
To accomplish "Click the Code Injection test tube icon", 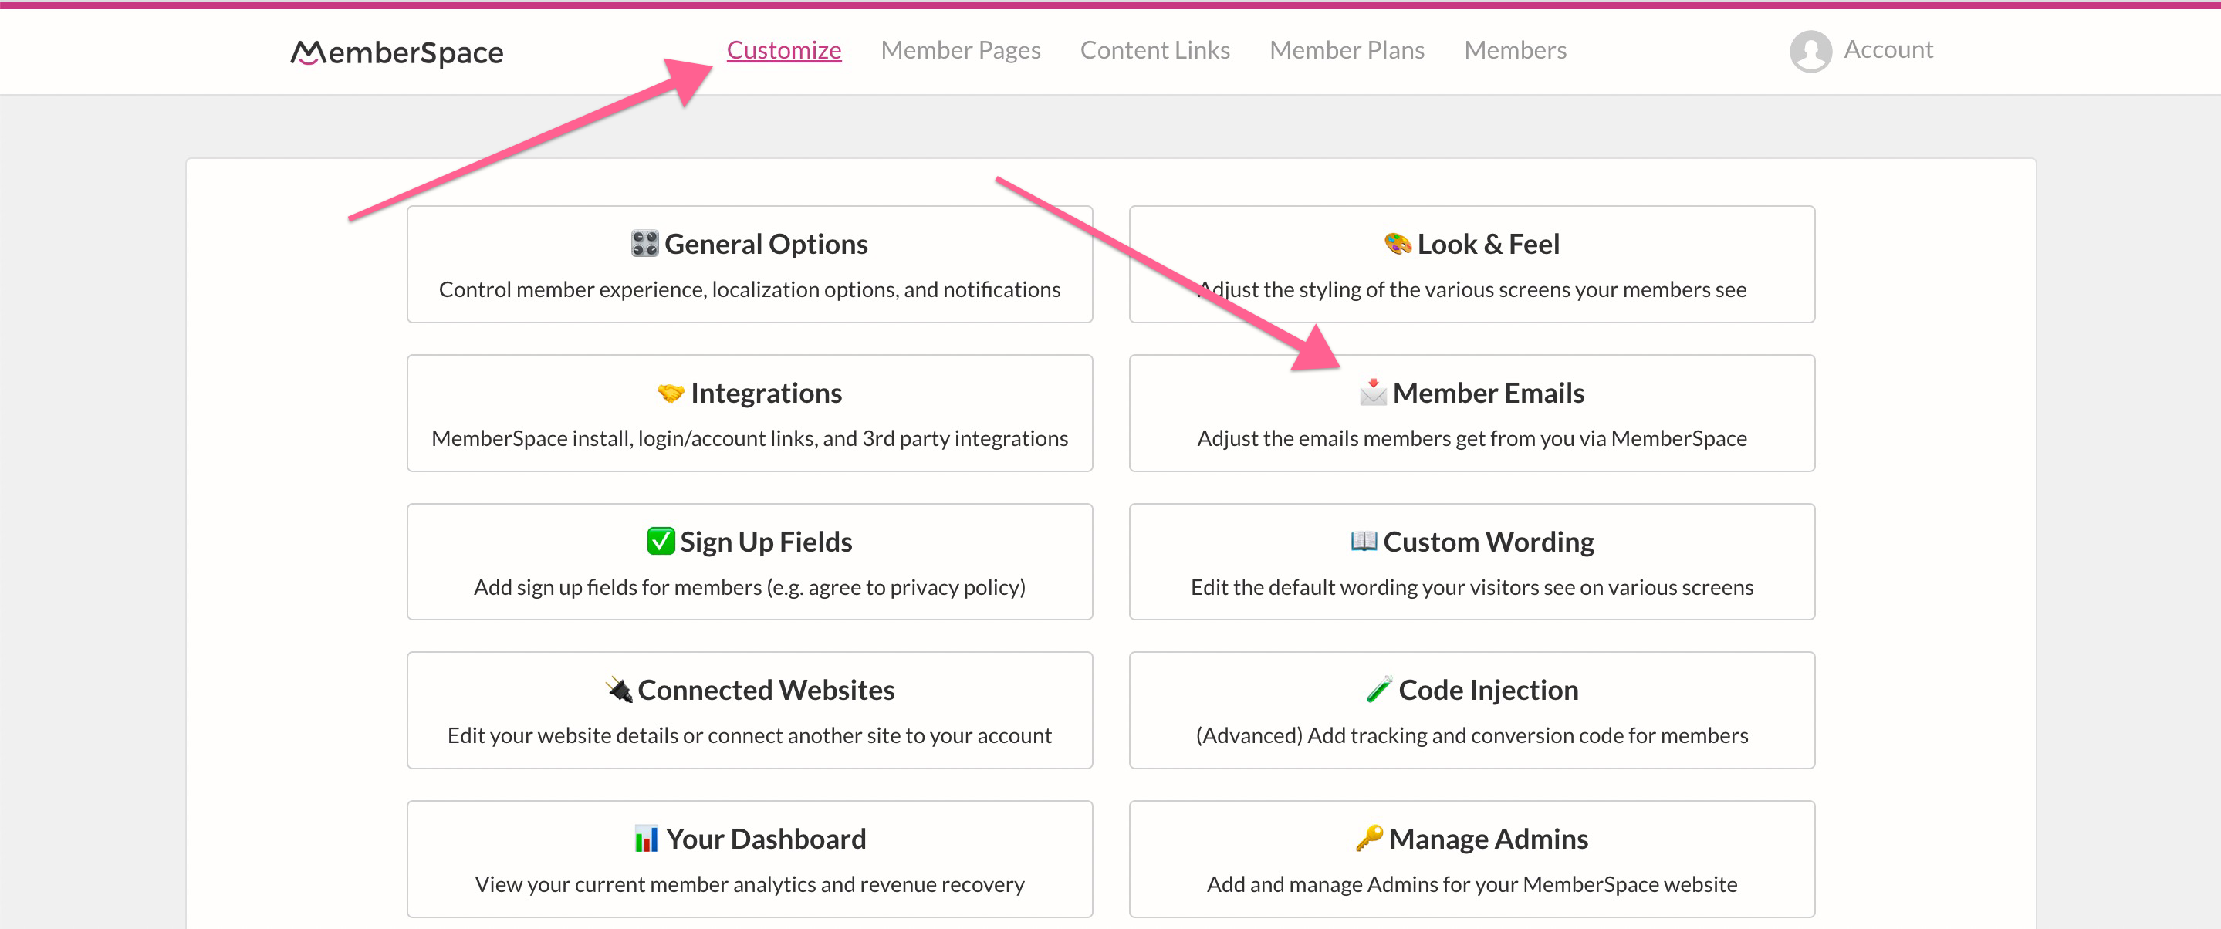I will click(x=1378, y=690).
